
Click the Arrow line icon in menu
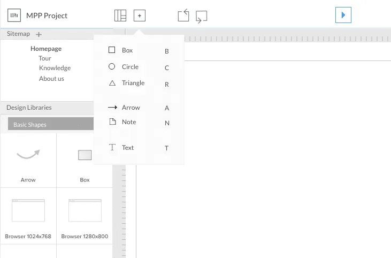click(x=112, y=107)
